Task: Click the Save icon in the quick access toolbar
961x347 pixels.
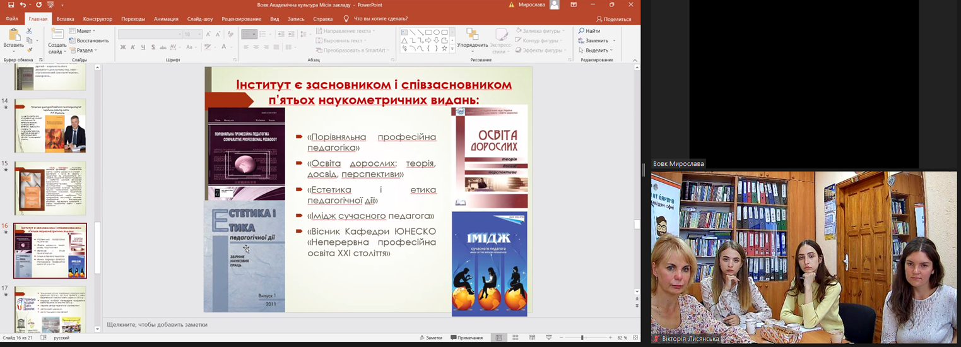Action: (11, 5)
